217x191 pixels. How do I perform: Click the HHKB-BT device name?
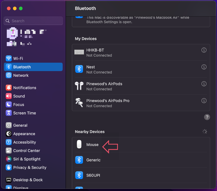pyautogui.click(x=95, y=50)
